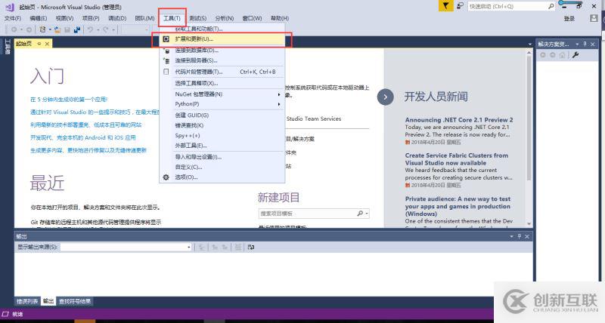Image resolution: width=605 pixels, height=323 pixels.
Task: Click the Redo toolbar icon
Action: click(x=105, y=29)
